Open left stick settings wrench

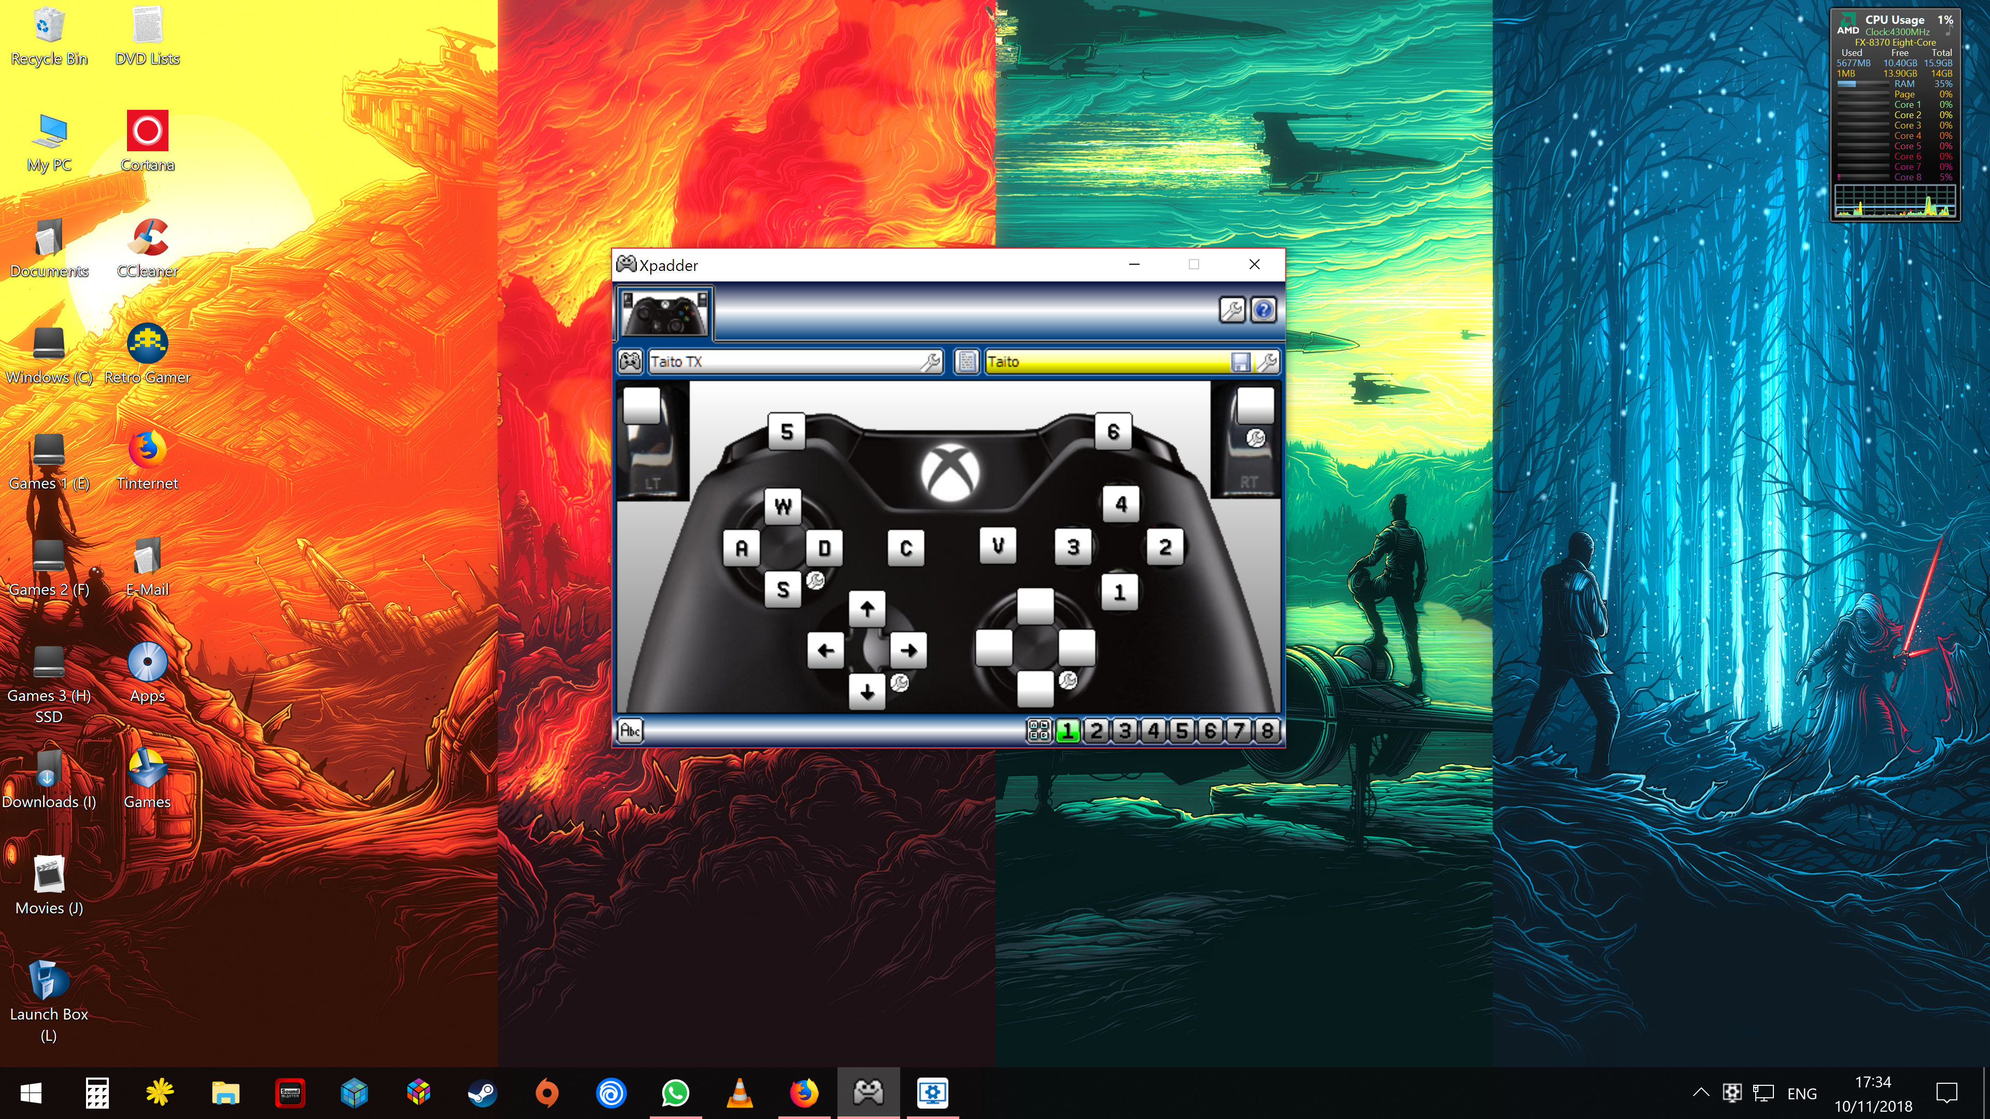tap(815, 580)
